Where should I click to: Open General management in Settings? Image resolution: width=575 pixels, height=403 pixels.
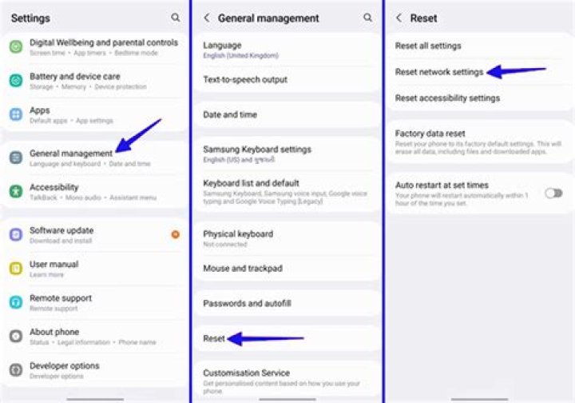[95, 158]
